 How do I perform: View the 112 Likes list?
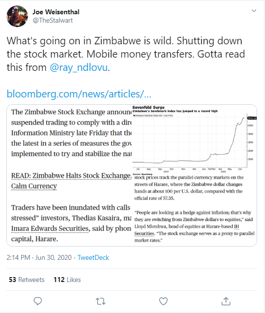(x=67, y=280)
